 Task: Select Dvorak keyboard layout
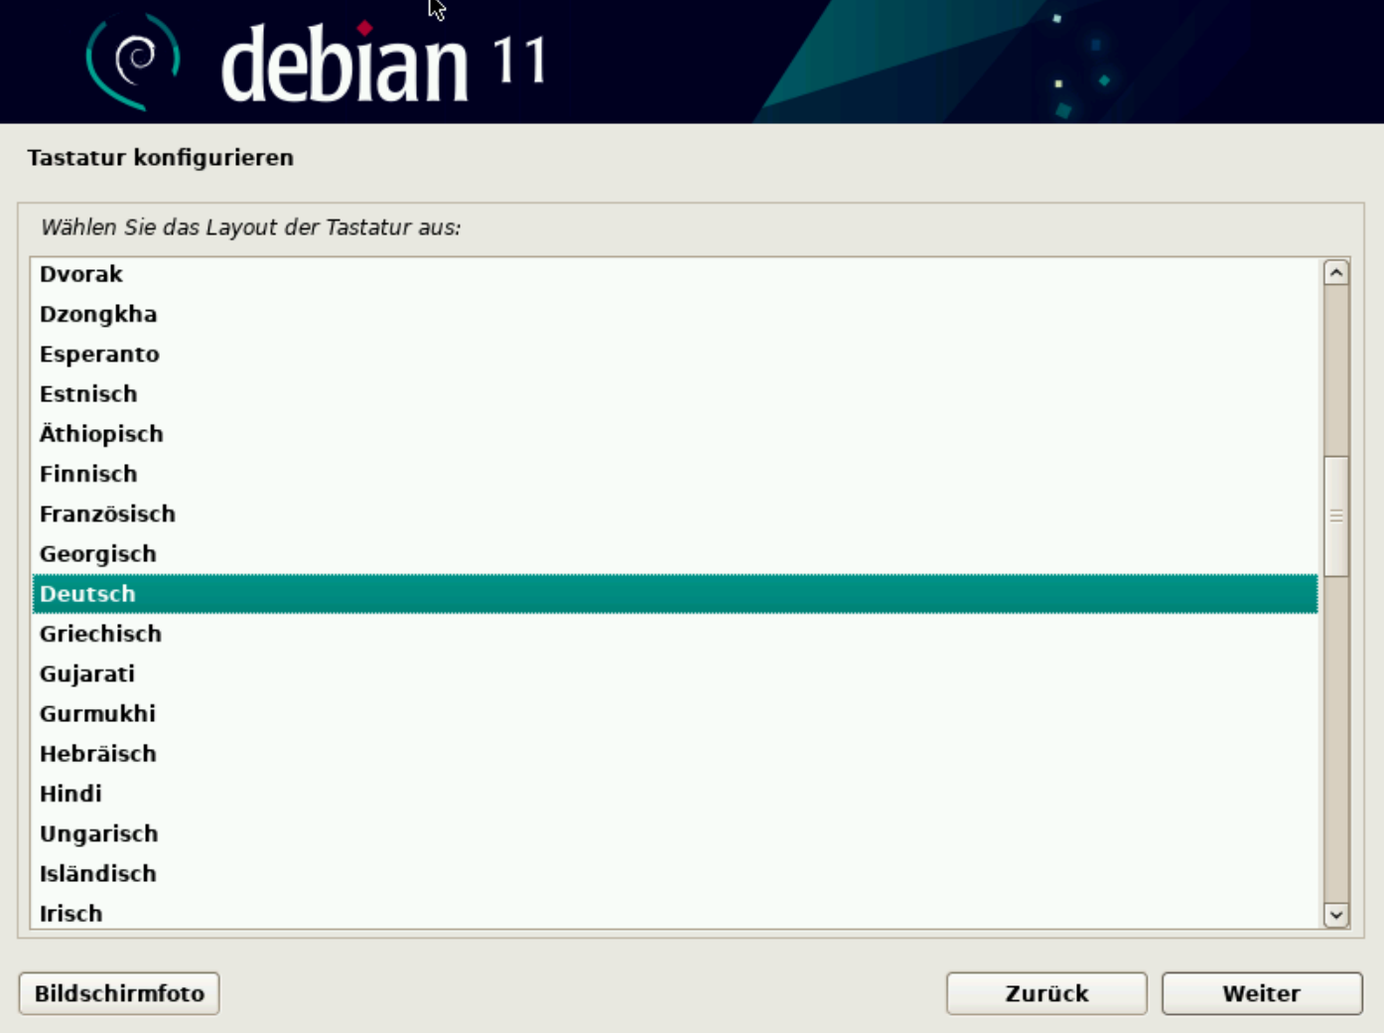[x=675, y=274]
